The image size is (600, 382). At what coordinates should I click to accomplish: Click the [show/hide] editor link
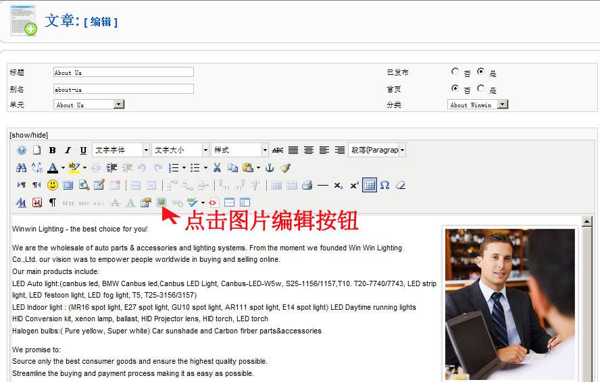tap(29, 135)
